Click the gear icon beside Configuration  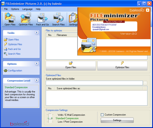(6, 70)
